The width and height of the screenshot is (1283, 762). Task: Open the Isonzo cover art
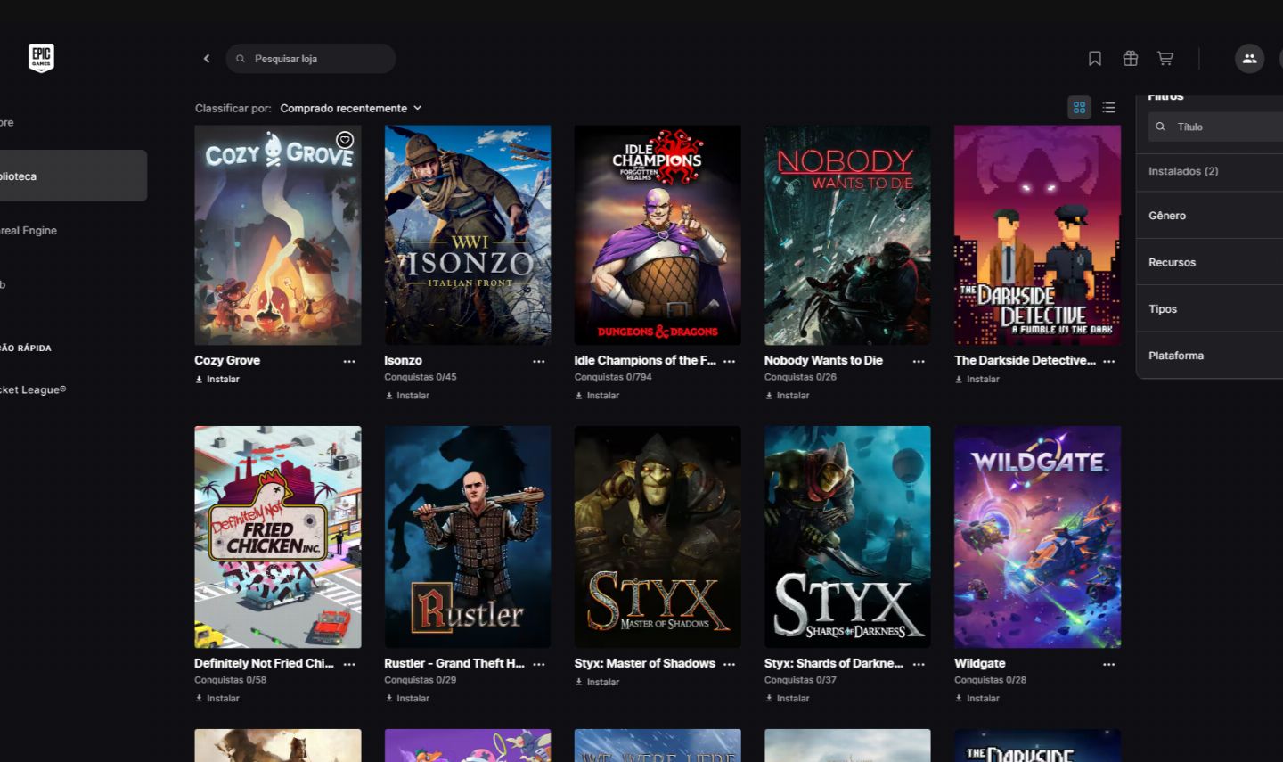[468, 235]
